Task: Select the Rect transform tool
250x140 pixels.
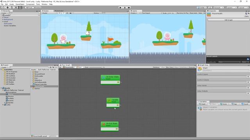Action: click(x=20, y=7)
